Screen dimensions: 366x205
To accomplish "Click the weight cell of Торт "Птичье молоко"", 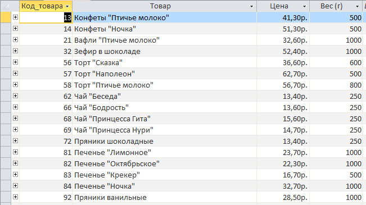I will [336, 85].
